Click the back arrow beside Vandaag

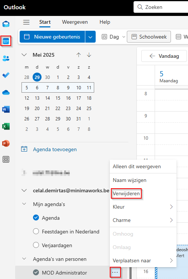152,56
